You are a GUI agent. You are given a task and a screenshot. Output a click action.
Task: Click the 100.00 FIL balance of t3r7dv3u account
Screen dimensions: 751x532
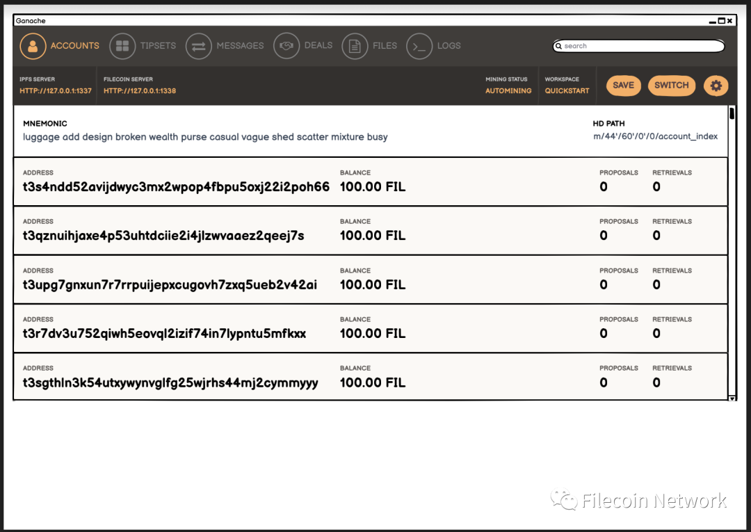373,334
